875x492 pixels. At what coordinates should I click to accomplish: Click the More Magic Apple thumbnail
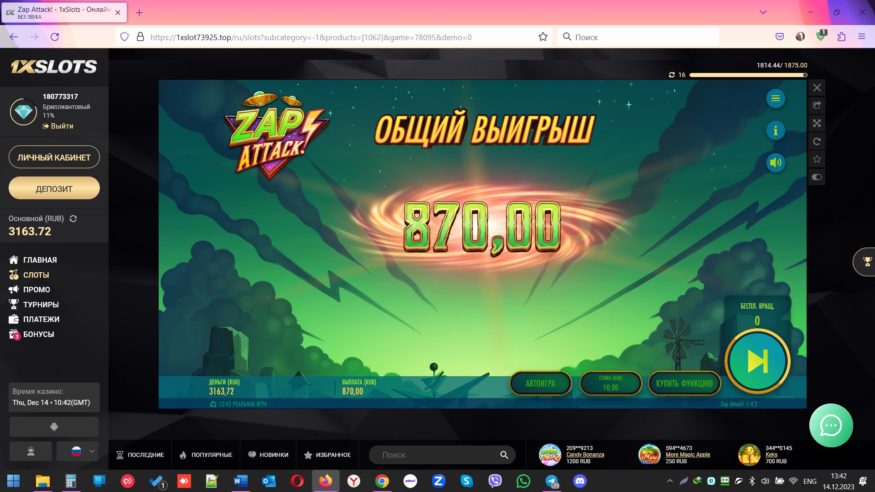tap(649, 455)
